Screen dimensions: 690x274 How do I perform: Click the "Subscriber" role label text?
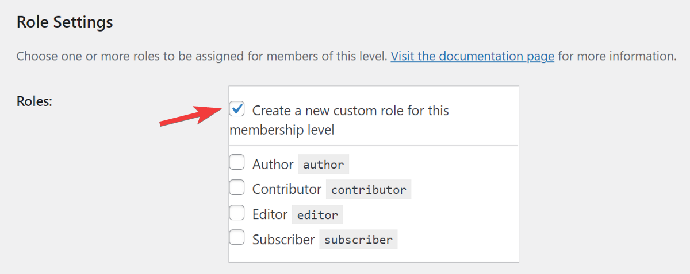pyautogui.click(x=283, y=240)
